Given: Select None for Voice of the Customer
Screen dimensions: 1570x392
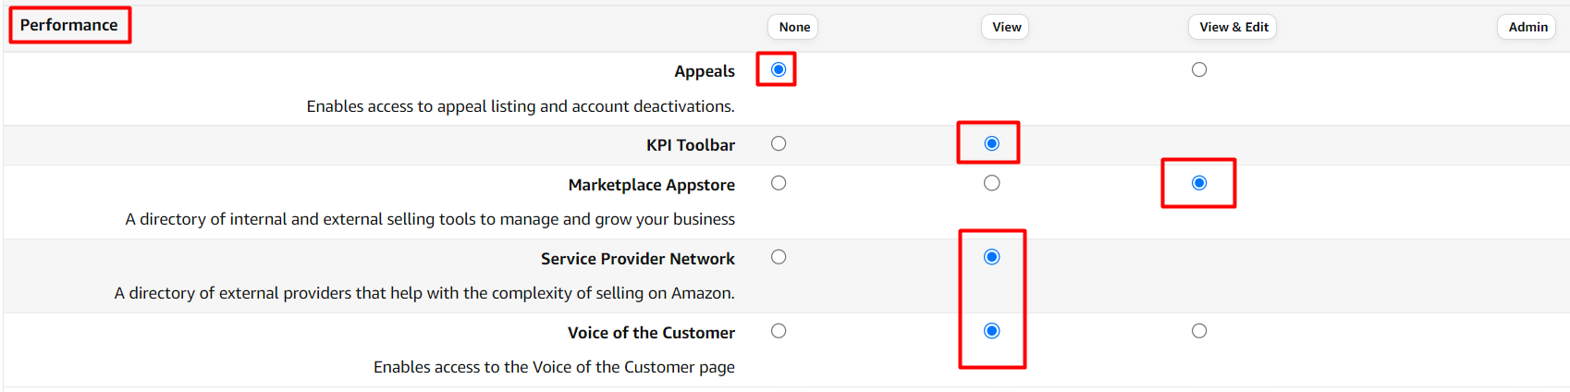Looking at the screenshot, I should pyautogui.click(x=779, y=331).
